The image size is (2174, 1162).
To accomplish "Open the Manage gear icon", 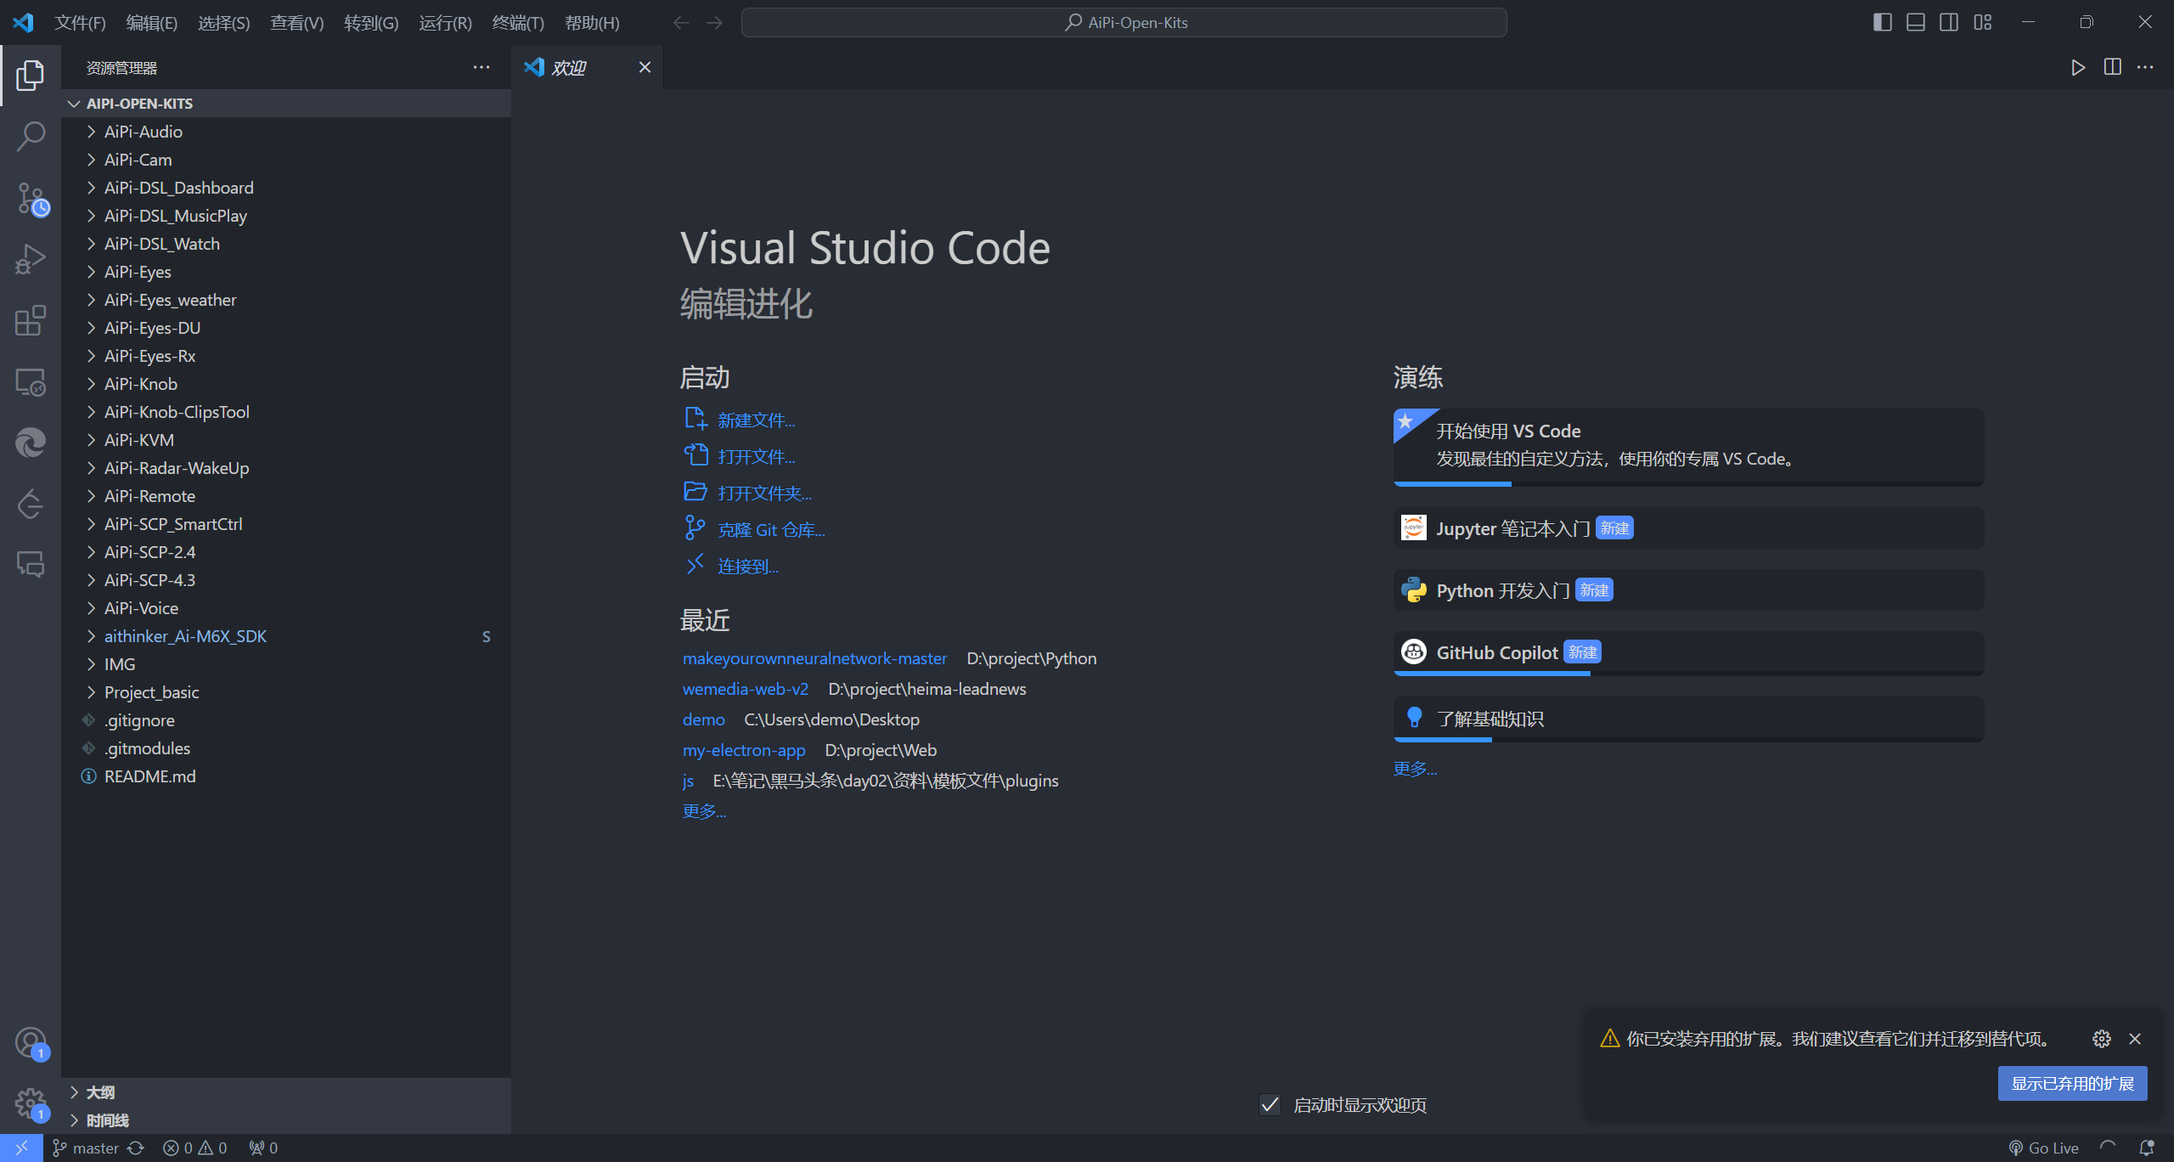I will [31, 1103].
